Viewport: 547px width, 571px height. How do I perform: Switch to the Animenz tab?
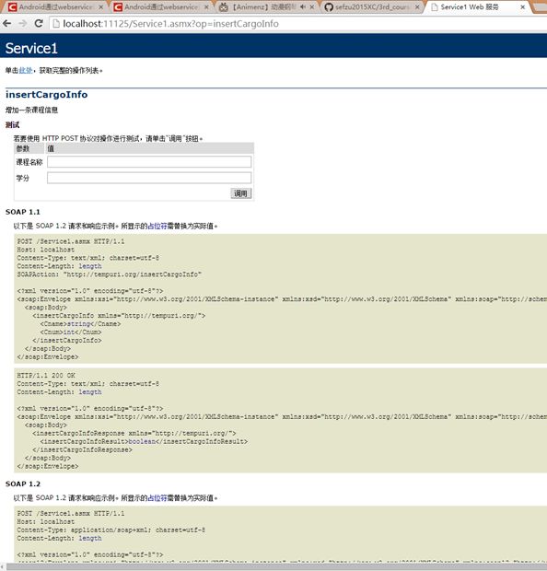click(x=264, y=7)
